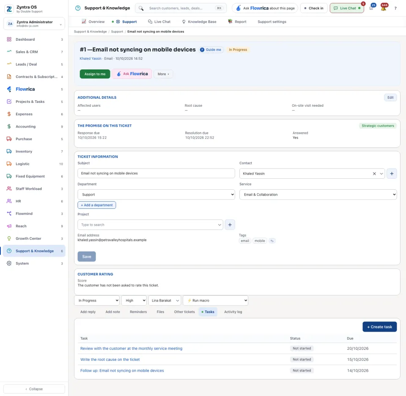Open Inventory sidebar icon
Viewport: 406px width, 396px height.
click(9, 152)
